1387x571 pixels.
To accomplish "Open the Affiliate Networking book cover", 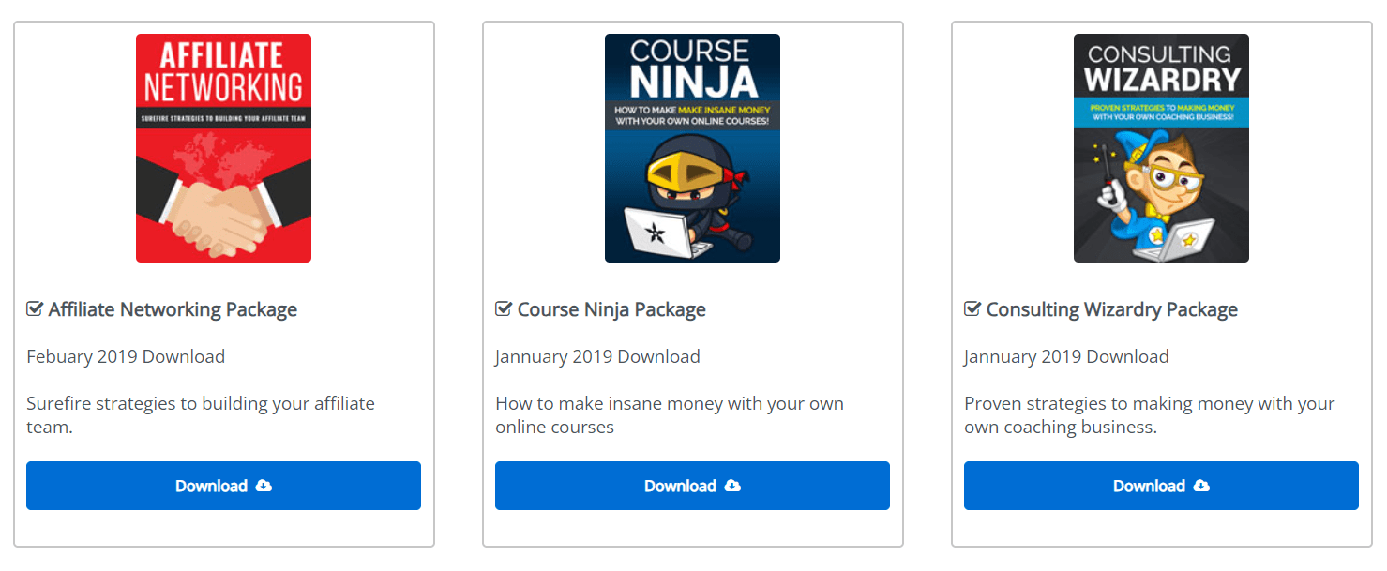I will point(223,148).
